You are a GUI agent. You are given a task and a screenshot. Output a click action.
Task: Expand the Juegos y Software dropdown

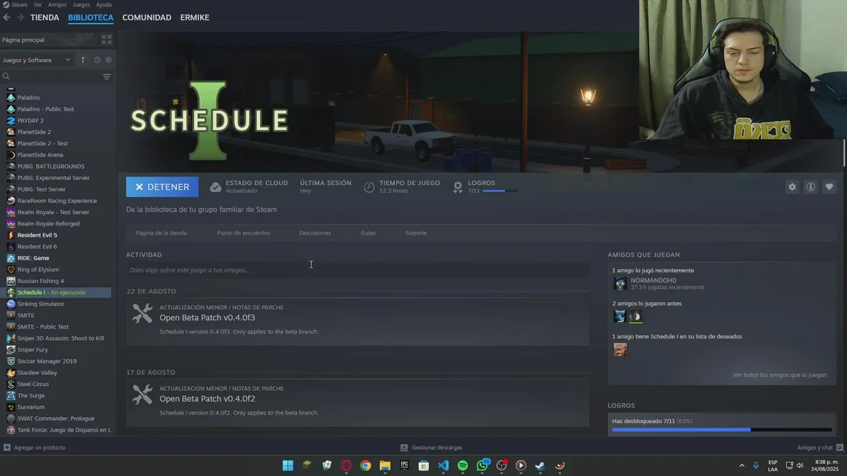pyautogui.click(x=36, y=60)
